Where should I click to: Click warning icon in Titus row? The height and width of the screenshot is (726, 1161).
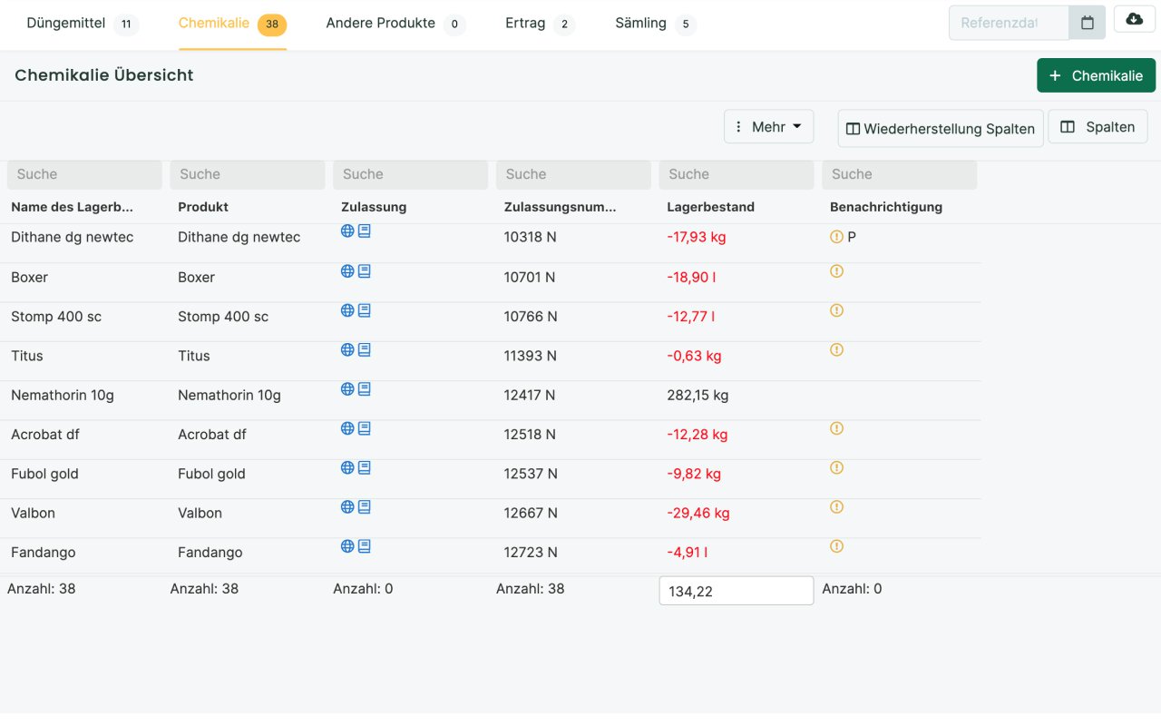coord(836,349)
